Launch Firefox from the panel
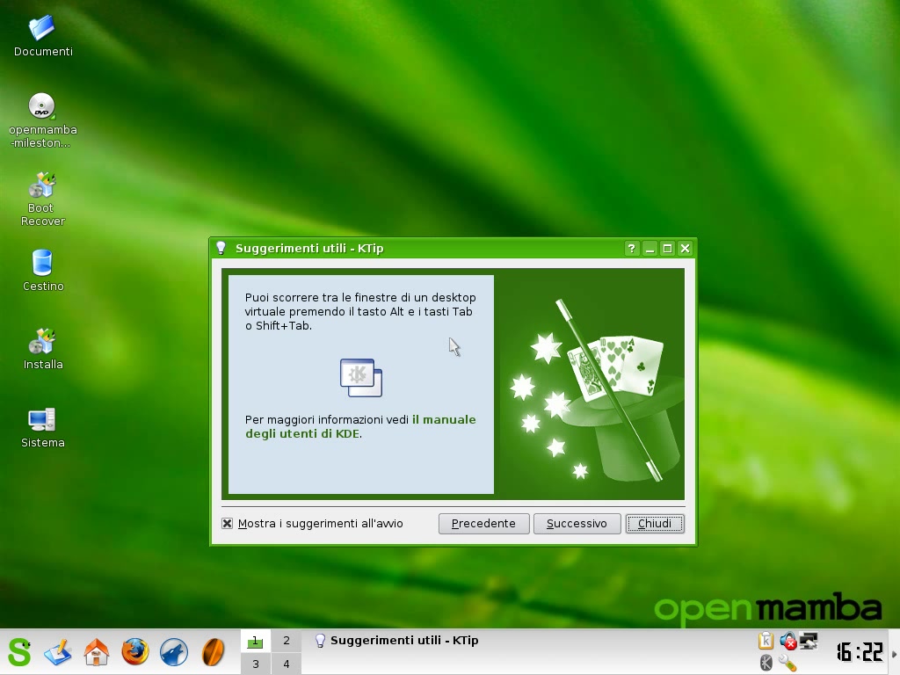The height and width of the screenshot is (675, 900). (134, 652)
